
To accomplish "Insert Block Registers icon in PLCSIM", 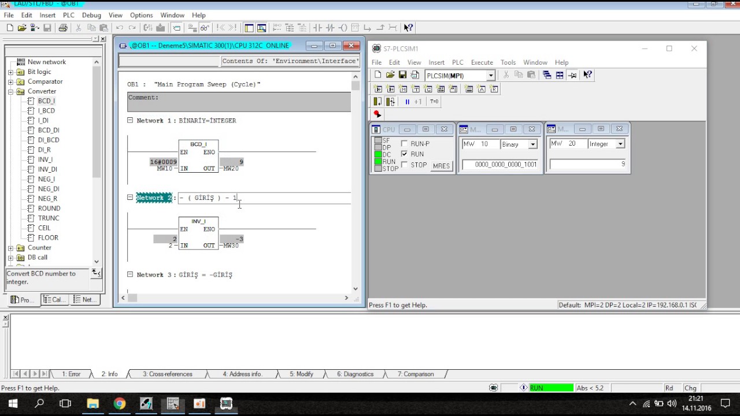I will click(494, 89).
